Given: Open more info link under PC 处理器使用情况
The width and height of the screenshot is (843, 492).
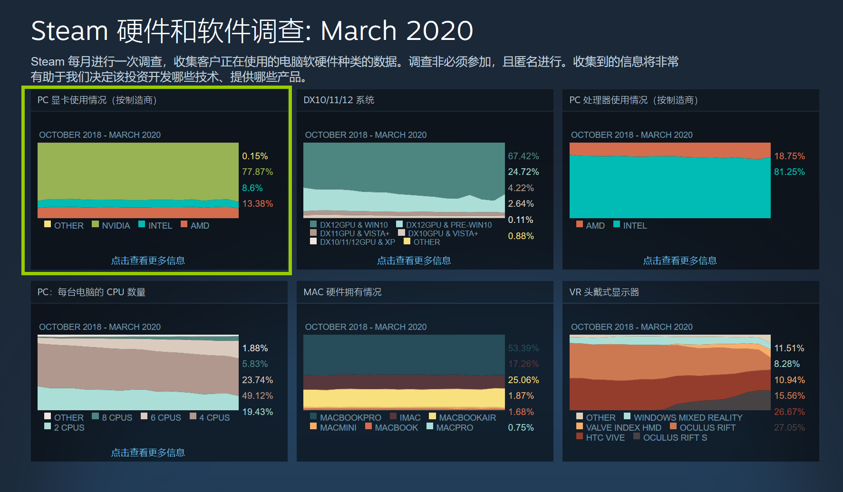Looking at the screenshot, I should [x=679, y=260].
